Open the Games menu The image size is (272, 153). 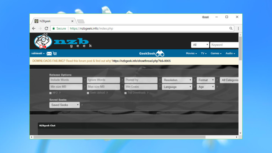point(216,53)
